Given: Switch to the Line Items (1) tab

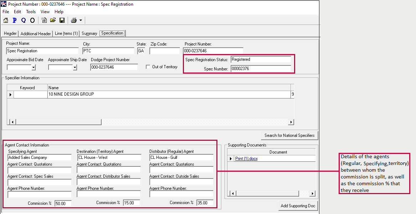Looking at the screenshot, I should click(x=66, y=33).
